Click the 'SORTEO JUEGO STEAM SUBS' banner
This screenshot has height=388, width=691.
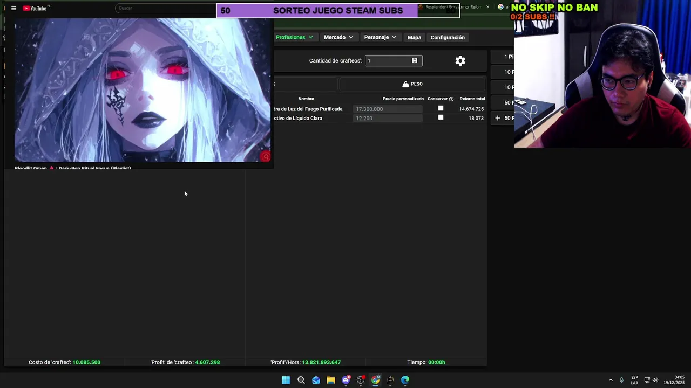point(338,11)
